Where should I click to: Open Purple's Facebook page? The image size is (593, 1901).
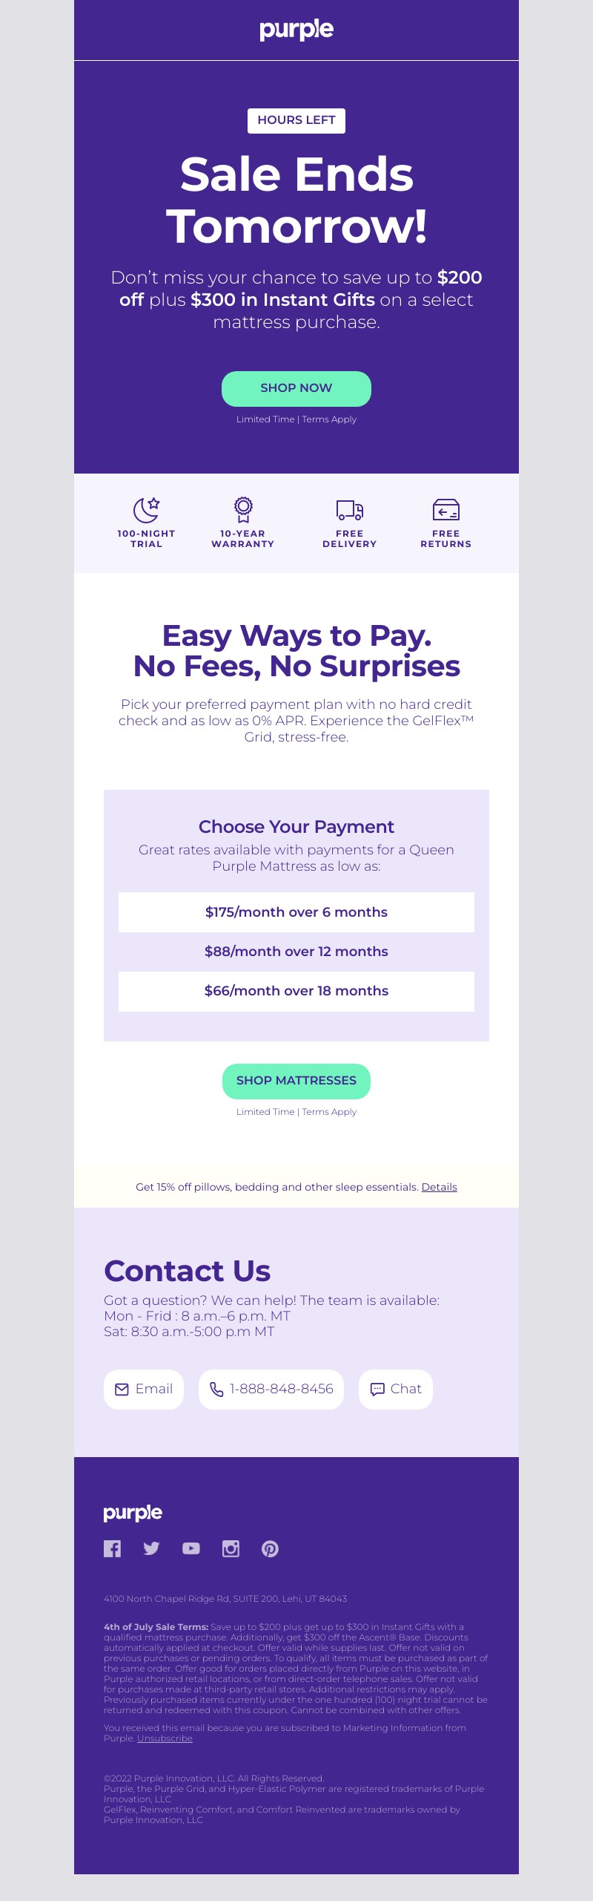(x=112, y=1548)
